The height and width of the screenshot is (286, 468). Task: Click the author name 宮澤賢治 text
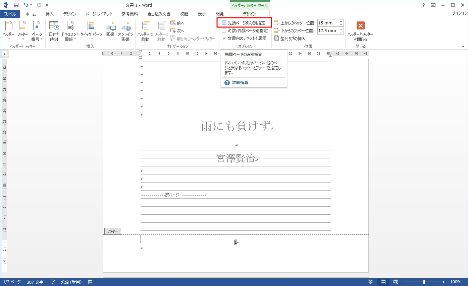(x=236, y=158)
